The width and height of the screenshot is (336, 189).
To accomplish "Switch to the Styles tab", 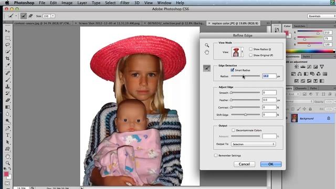I will click(306, 57).
